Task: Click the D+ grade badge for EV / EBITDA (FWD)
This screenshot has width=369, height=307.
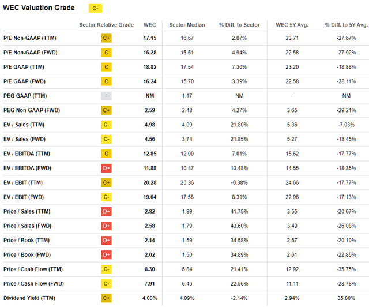Action: pyautogui.click(x=106, y=168)
